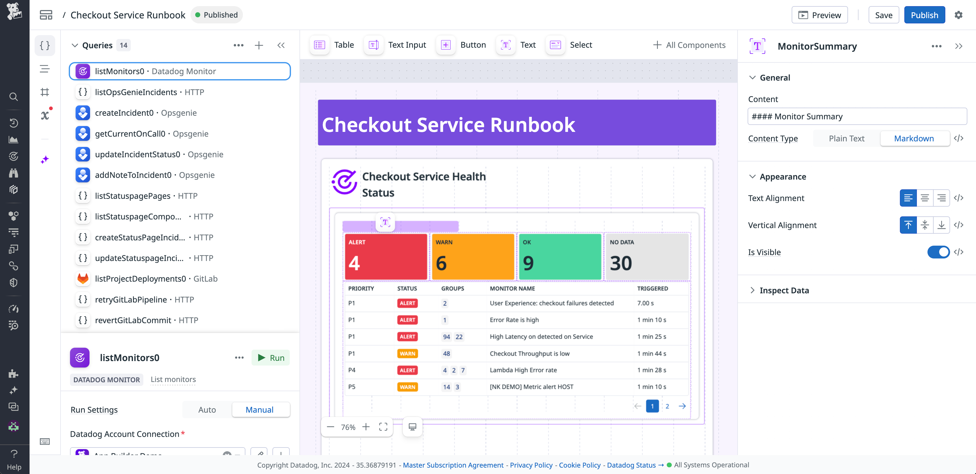Edit the Monitor Summary content field
Image resolution: width=976 pixels, height=474 pixels.
click(857, 116)
